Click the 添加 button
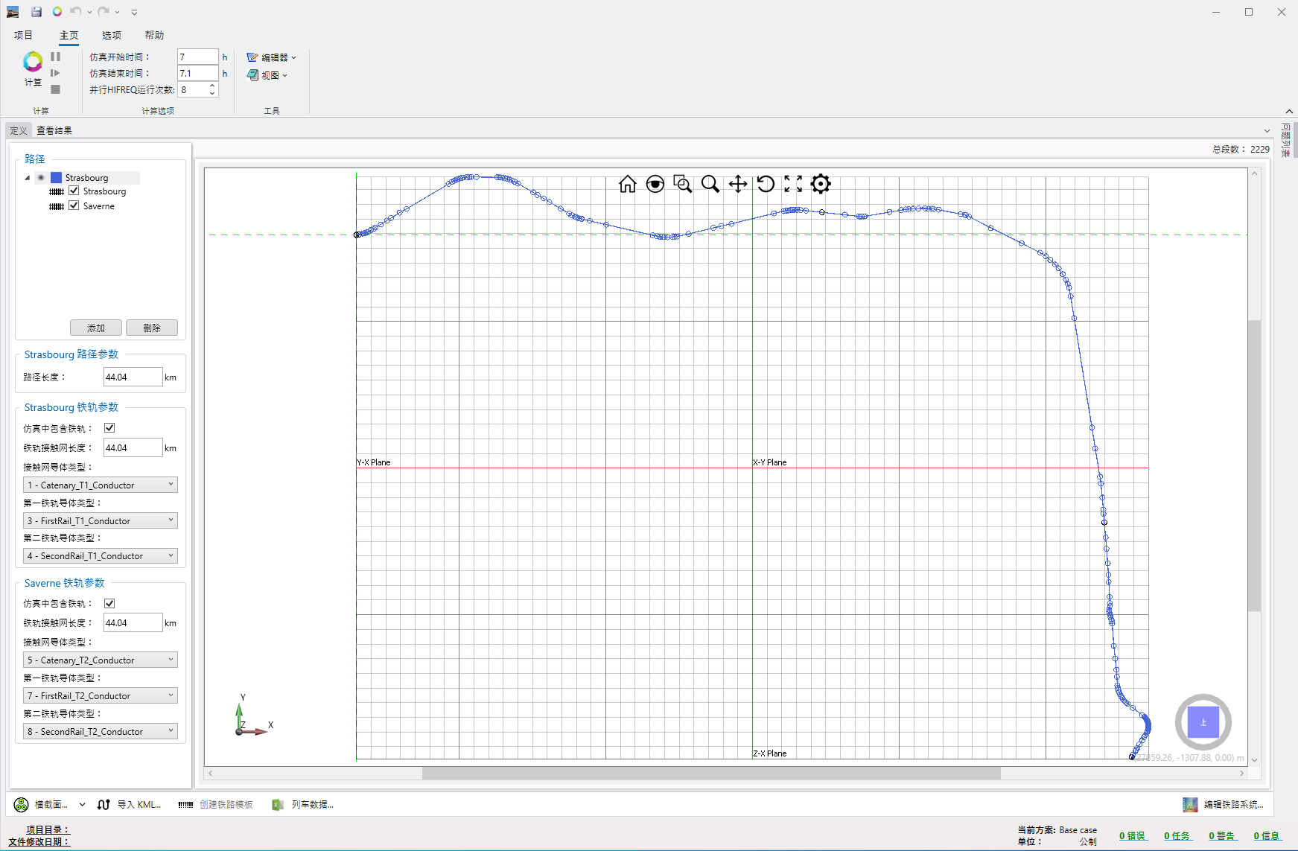The image size is (1298, 851). click(96, 328)
